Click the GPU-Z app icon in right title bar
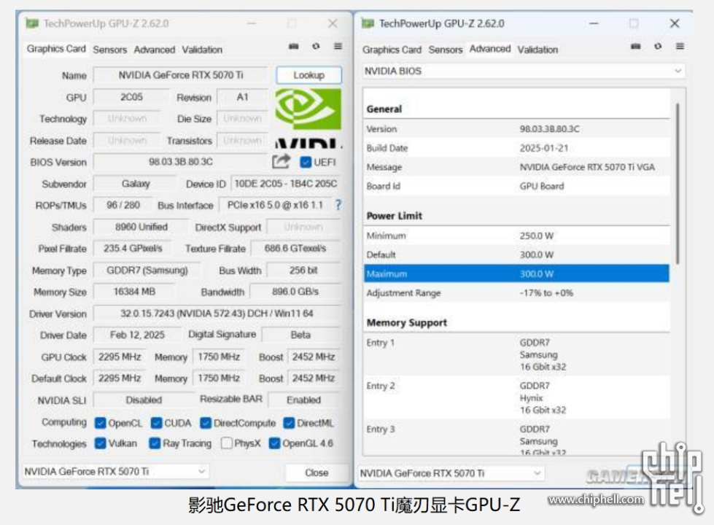The height and width of the screenshot is (525, 714). coord(368,23)
